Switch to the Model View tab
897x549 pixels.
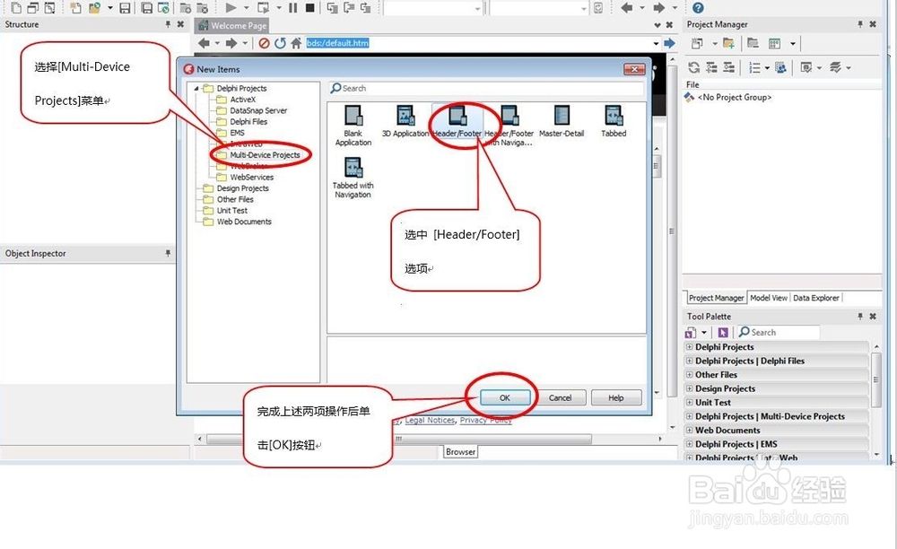(769, 298)
